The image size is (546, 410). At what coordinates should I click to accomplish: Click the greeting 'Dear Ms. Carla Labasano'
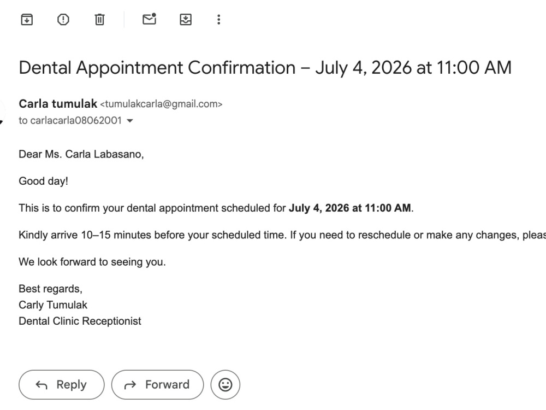click(x=81, y=154)
